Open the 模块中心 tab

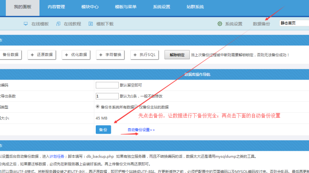(90, 7)
